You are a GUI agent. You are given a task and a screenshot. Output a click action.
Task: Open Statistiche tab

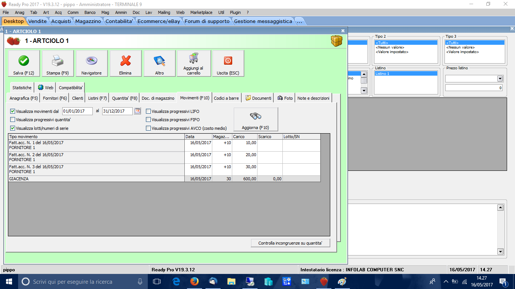[22, 88]
